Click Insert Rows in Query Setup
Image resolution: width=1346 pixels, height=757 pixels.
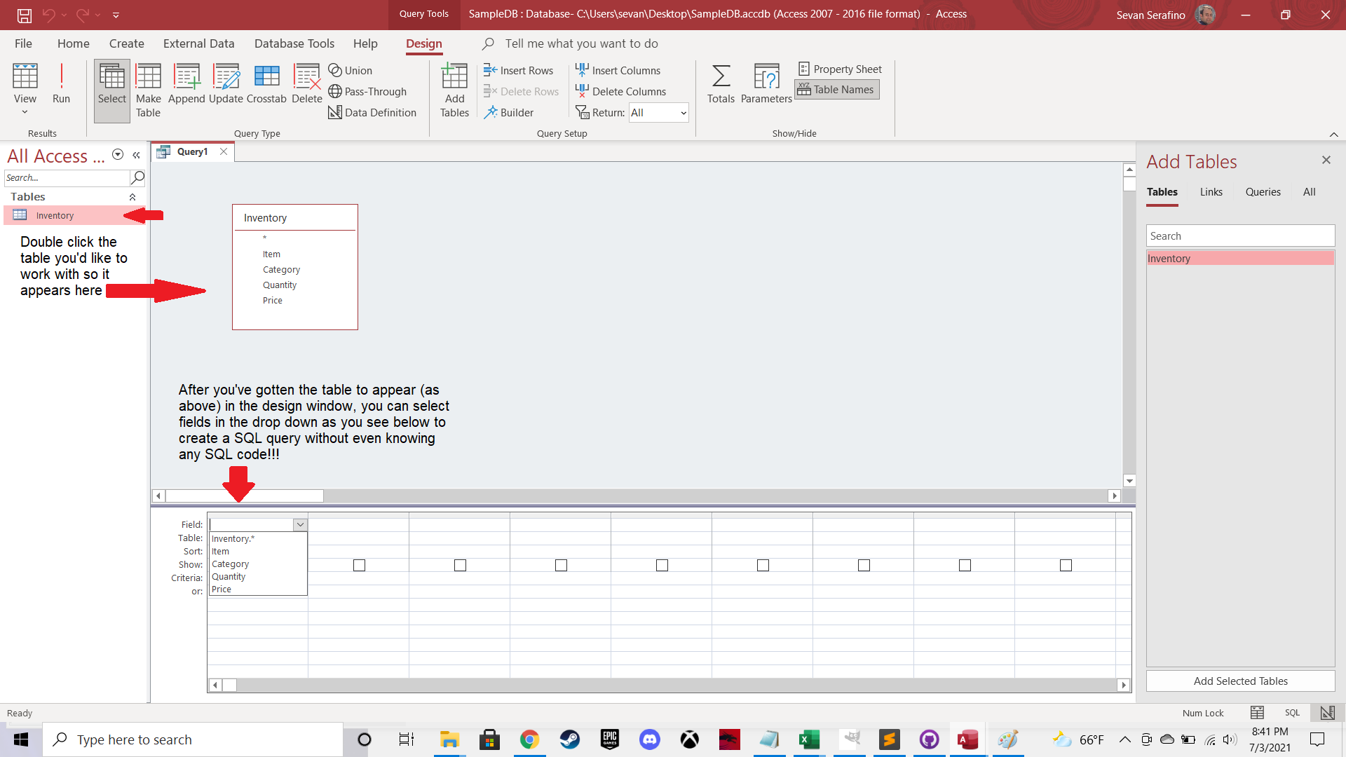point(518,70)
